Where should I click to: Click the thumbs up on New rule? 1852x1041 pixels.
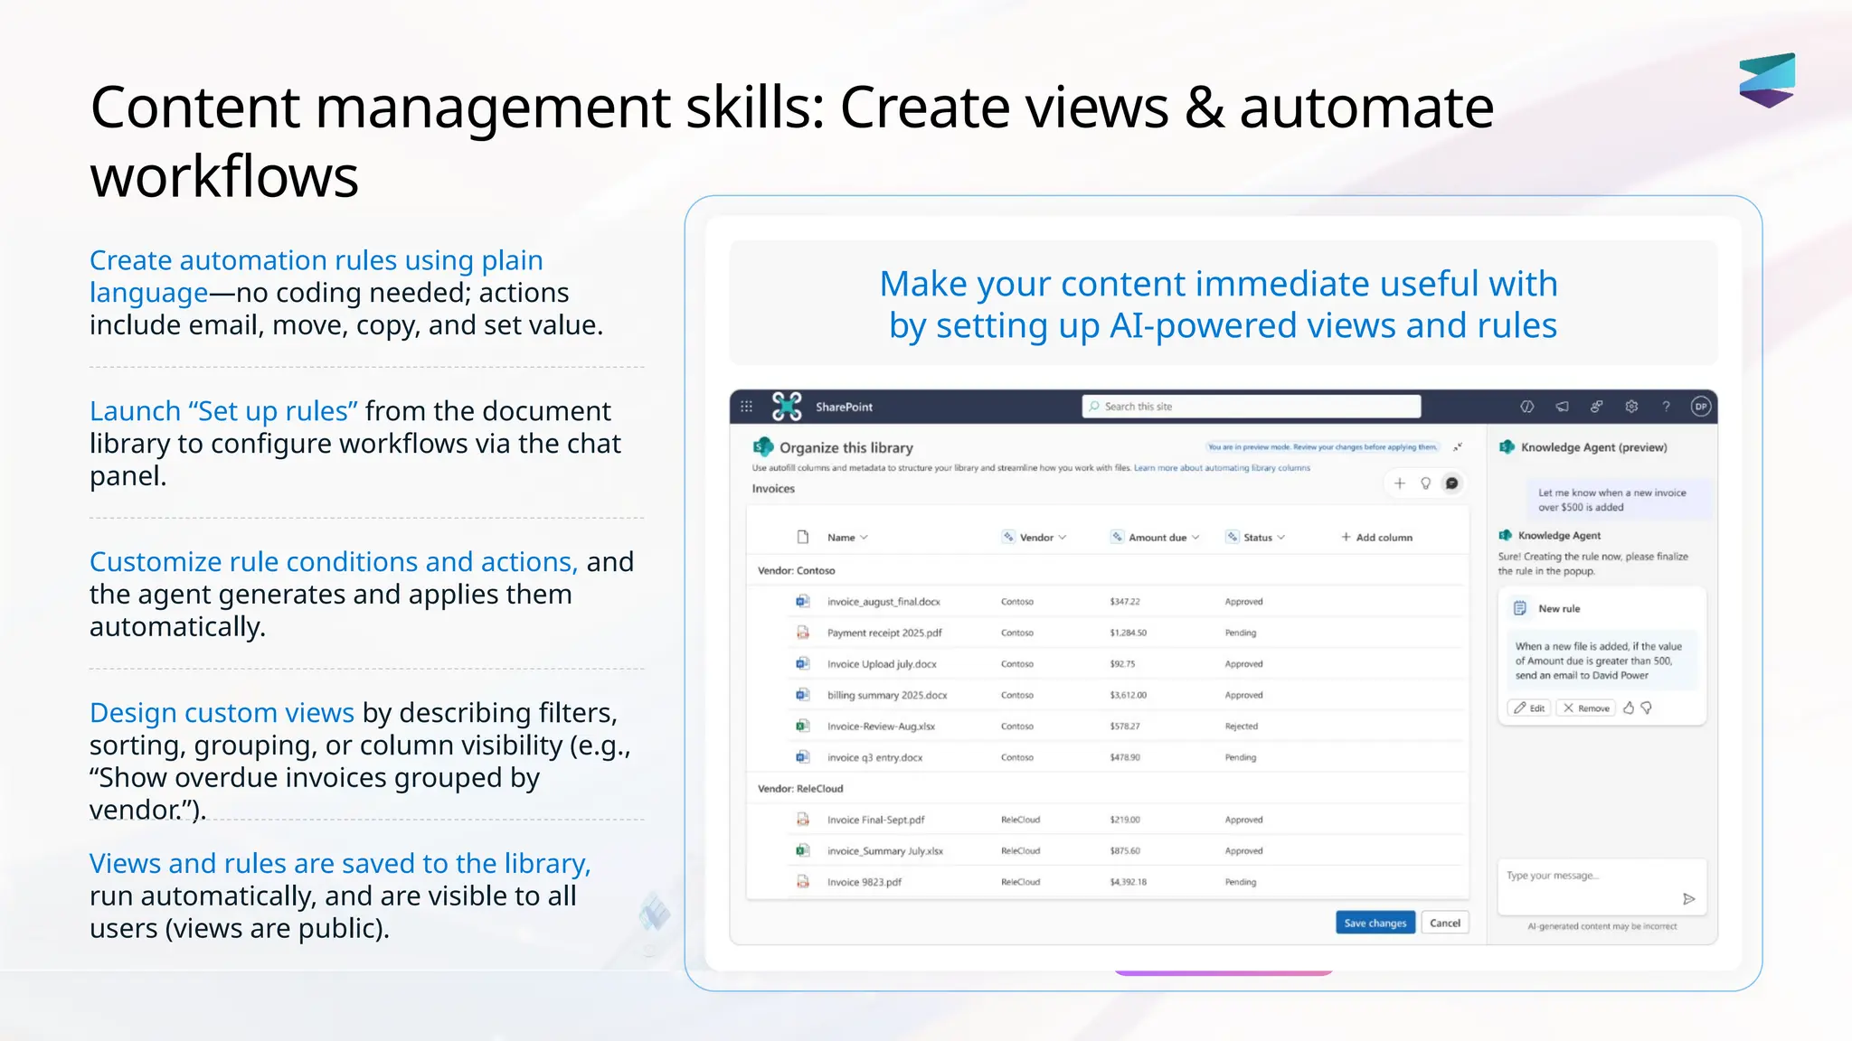coord(1629,708)
